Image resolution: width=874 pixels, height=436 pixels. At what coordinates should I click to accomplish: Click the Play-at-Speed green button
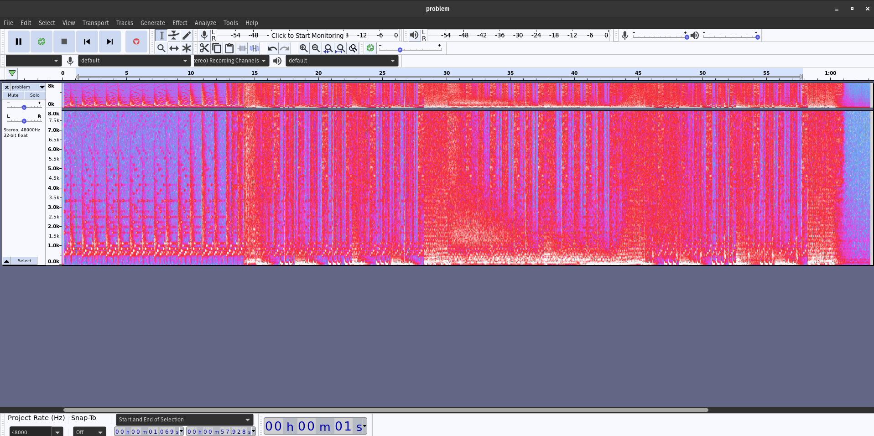[x=370, y=48]
